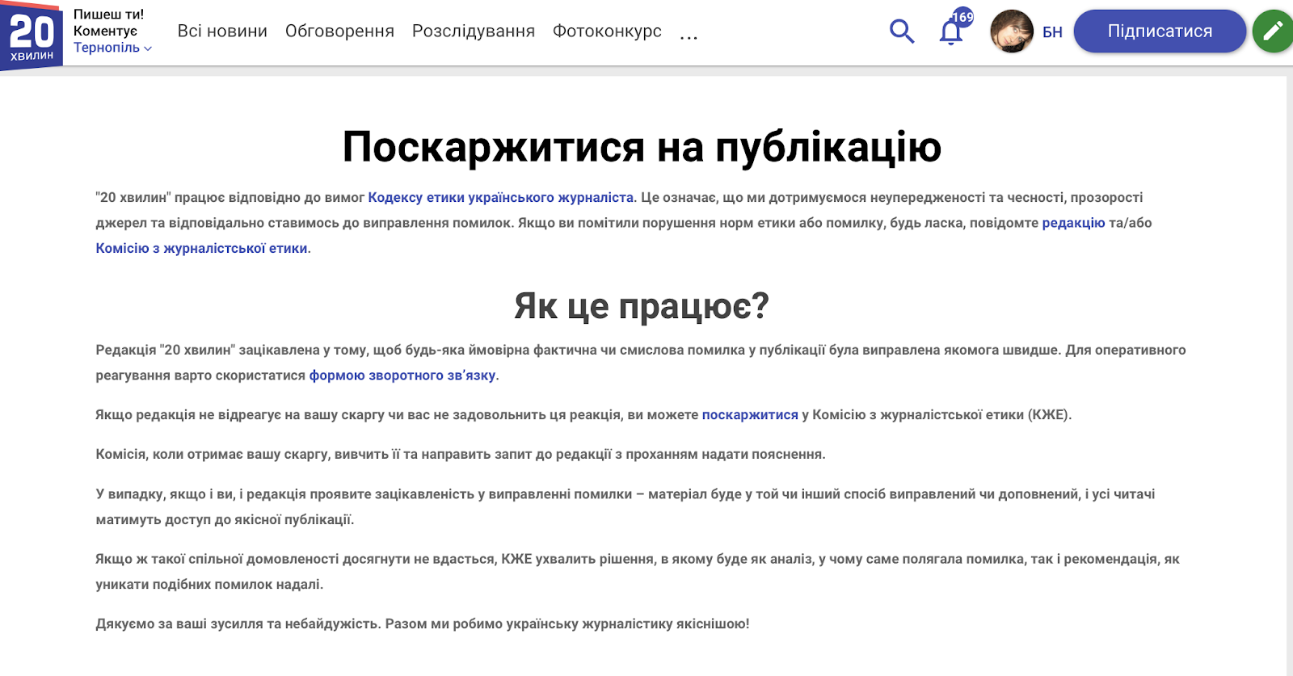Open the Обговорення menu item
Screen dimensions: 1293x676
tap(339, 31)
